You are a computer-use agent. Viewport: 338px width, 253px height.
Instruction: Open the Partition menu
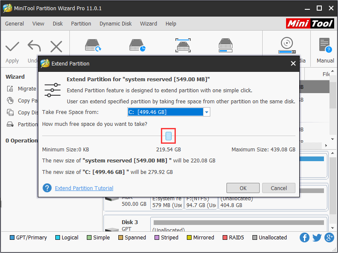81,24
